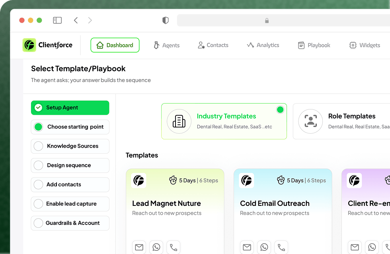The image size is (390, 254).
Task: Click email icon on Lead Magnet Nuture card
Action: tap(139, 247)
